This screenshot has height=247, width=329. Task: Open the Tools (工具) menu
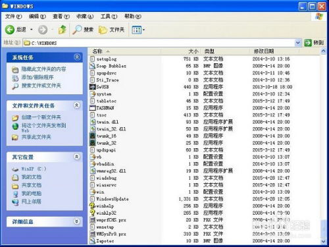(109, 16)
